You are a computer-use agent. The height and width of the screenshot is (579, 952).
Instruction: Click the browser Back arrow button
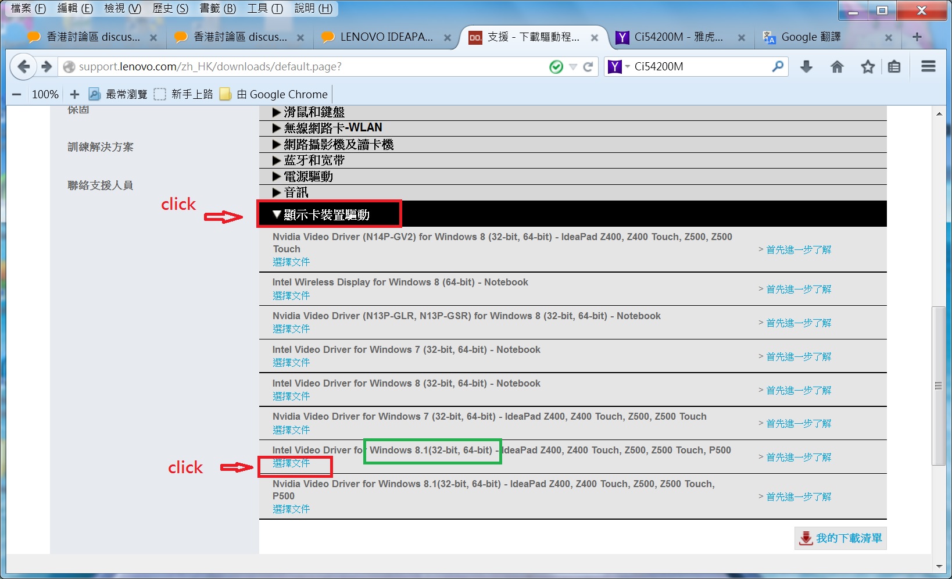[23, 67]
